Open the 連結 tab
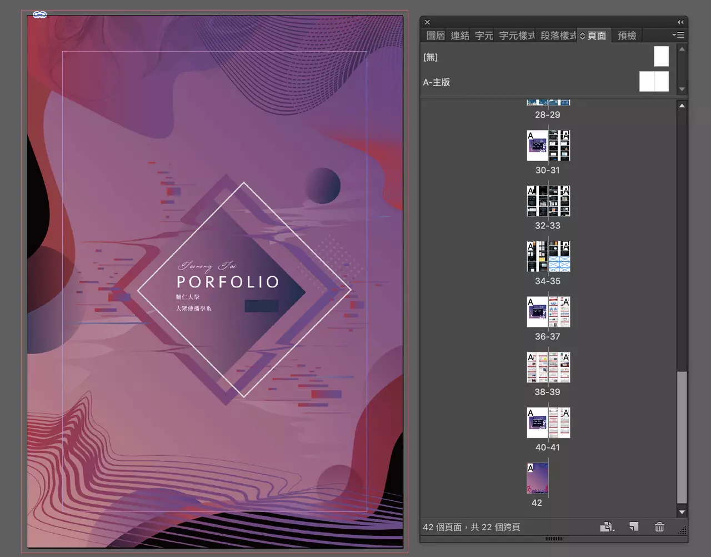Viewport: 711px width, 557px height. (x=460, y=36)
